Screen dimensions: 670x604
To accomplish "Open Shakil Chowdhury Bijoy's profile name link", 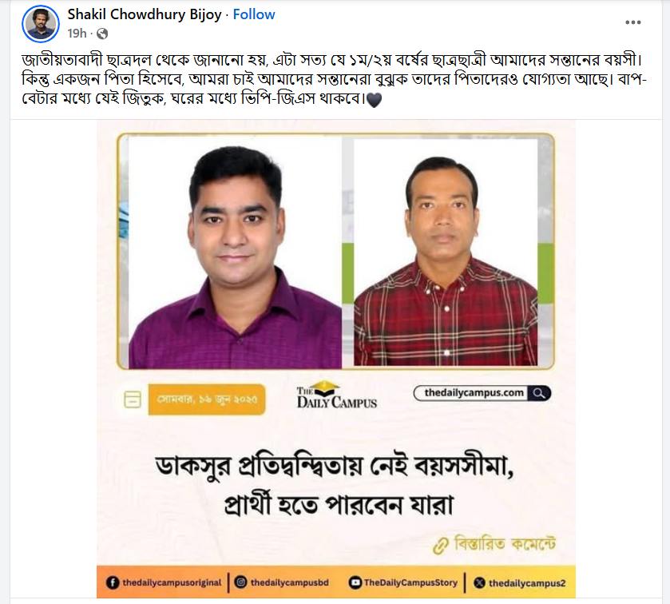I will click(145, 14).
